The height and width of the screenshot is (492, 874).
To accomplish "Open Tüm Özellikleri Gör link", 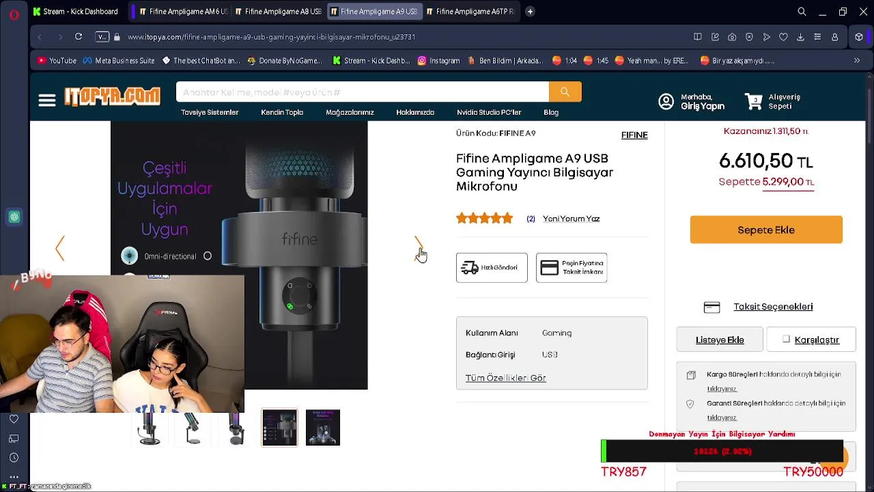I will 505,378.
